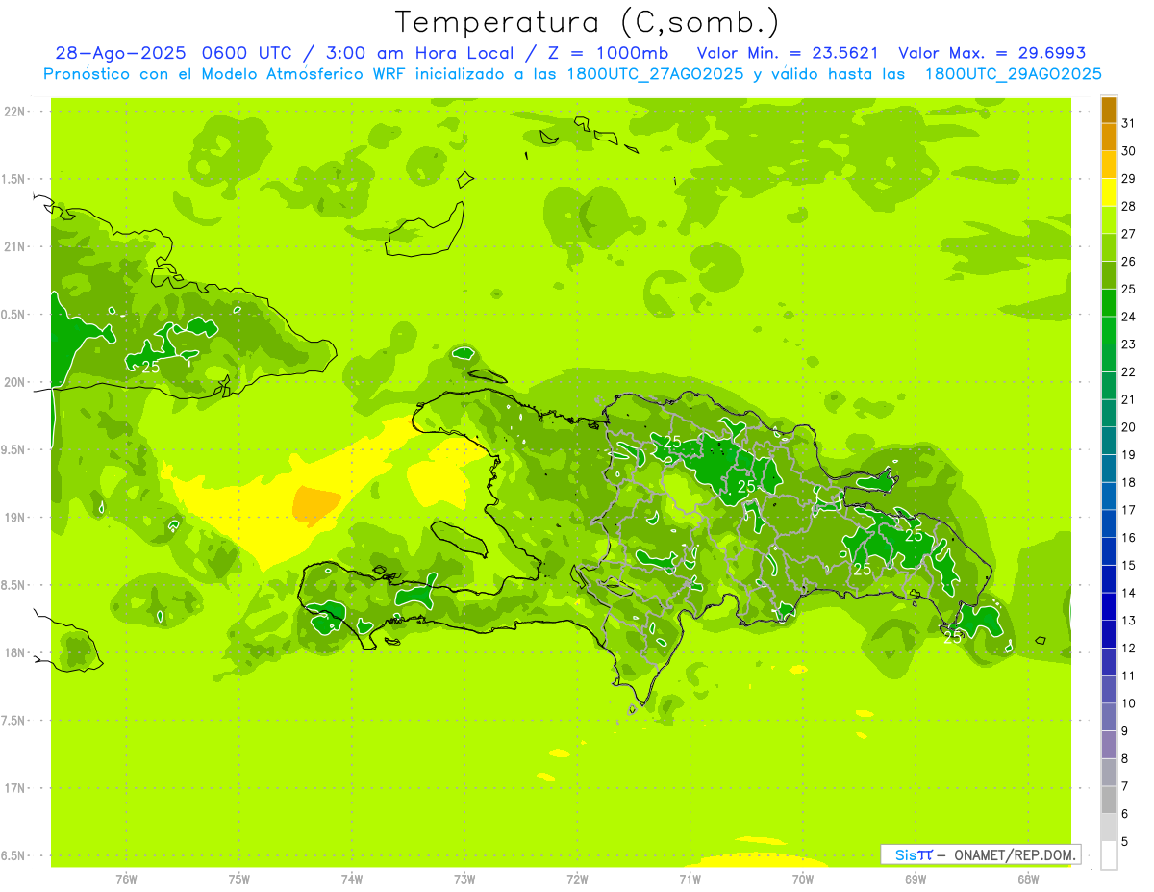
Task: Click the '17N' latitude label
Action: pyautogui.click(x=16, y=788)
